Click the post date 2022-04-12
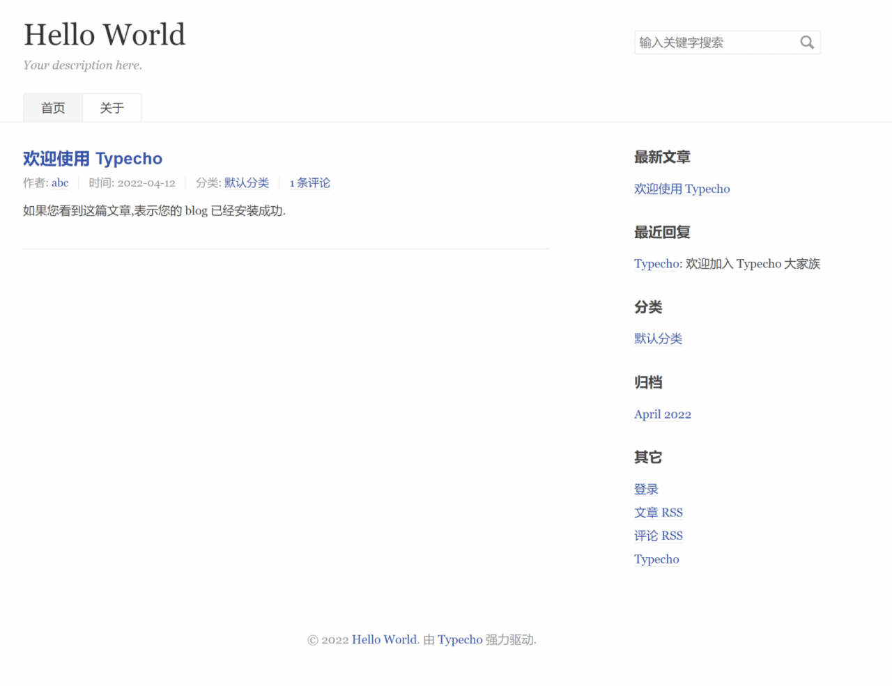Screen dimensions: 892x686 click(x=146, y=183)
